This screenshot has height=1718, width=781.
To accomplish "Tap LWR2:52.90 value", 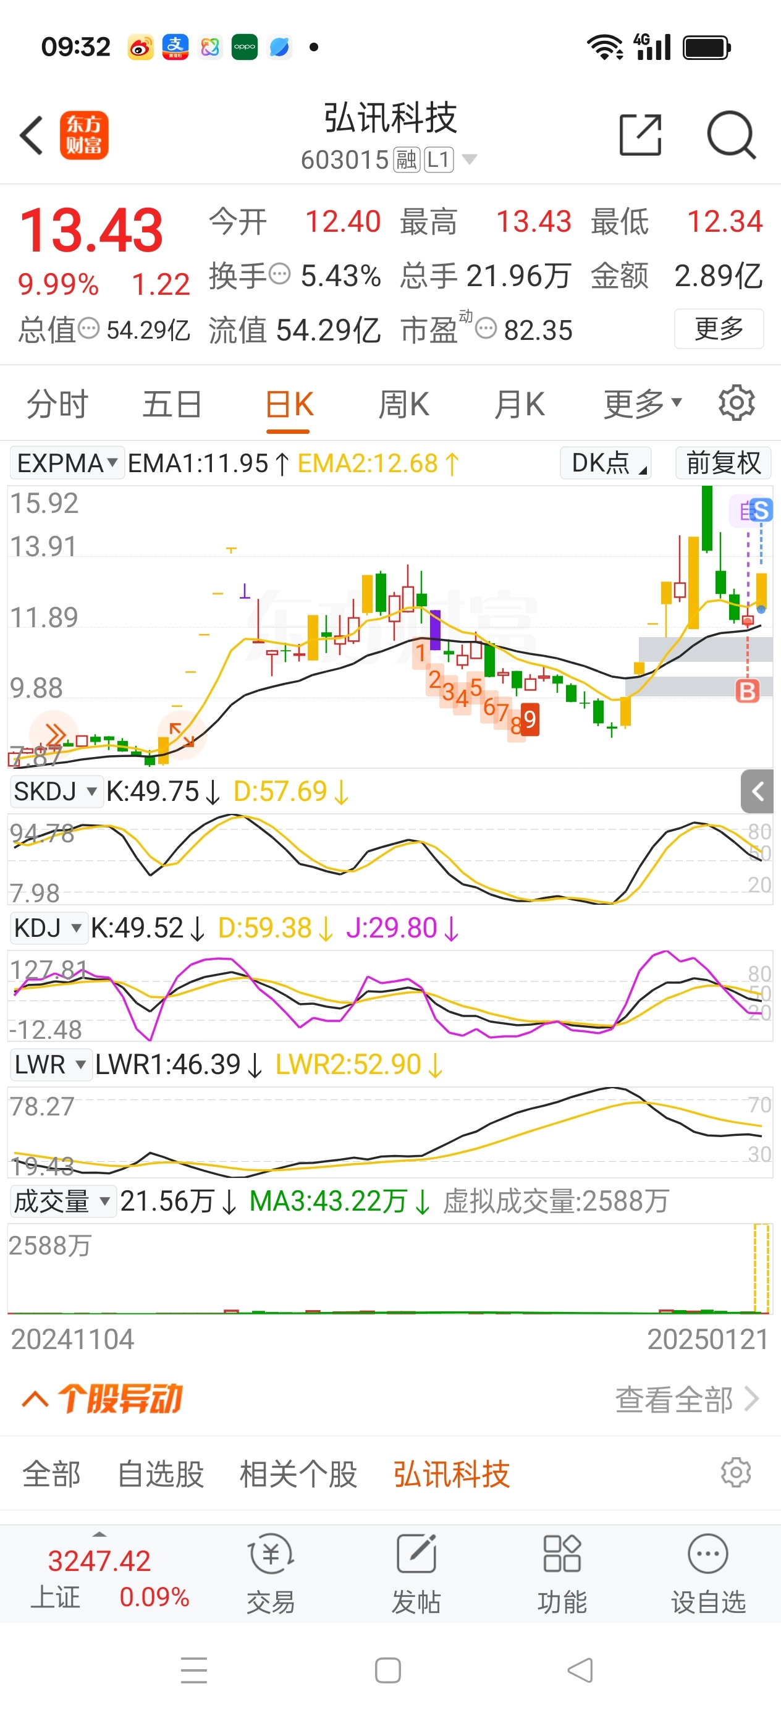I will point(359,1064).
